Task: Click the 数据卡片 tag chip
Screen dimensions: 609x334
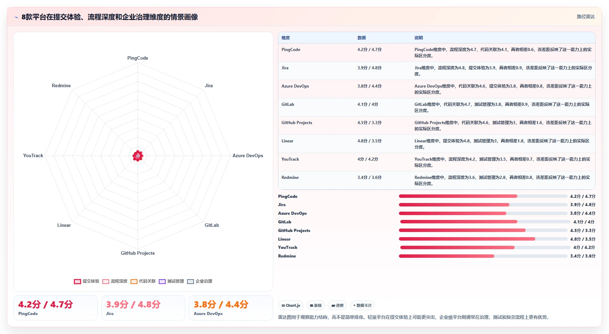Action: coord(362,305)
